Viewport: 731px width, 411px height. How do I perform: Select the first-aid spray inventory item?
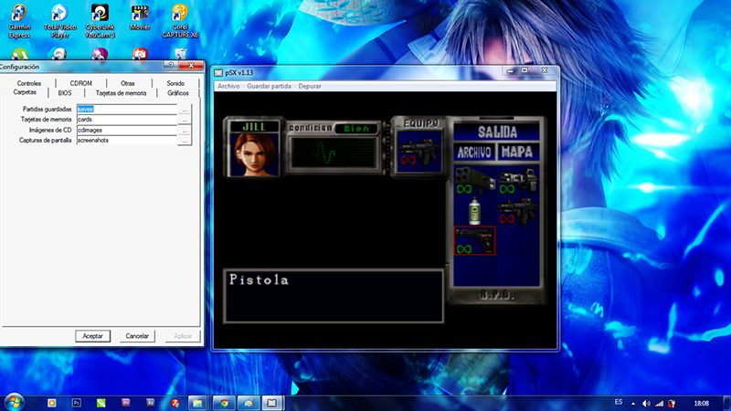tap(474, 212)
